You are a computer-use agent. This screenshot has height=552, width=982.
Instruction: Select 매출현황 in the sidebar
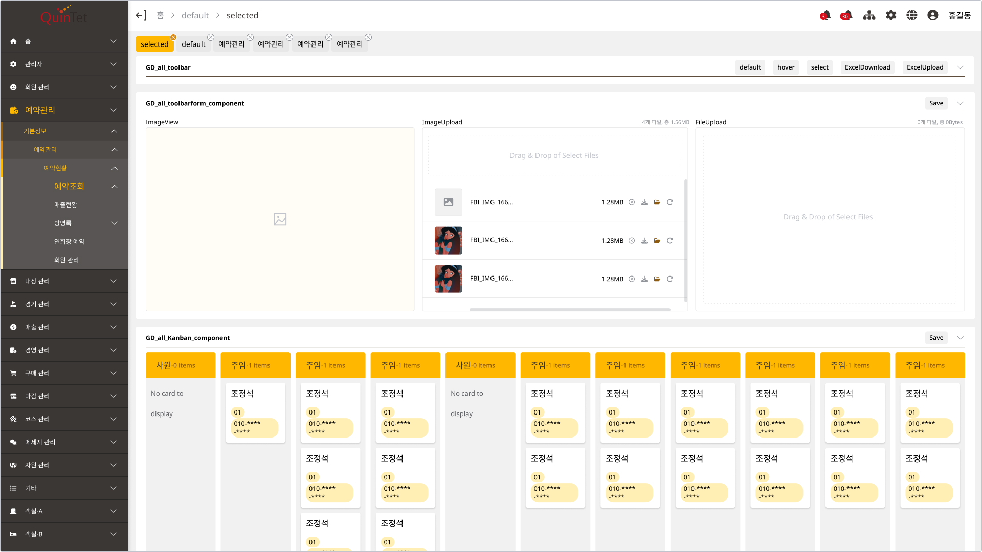65,205
